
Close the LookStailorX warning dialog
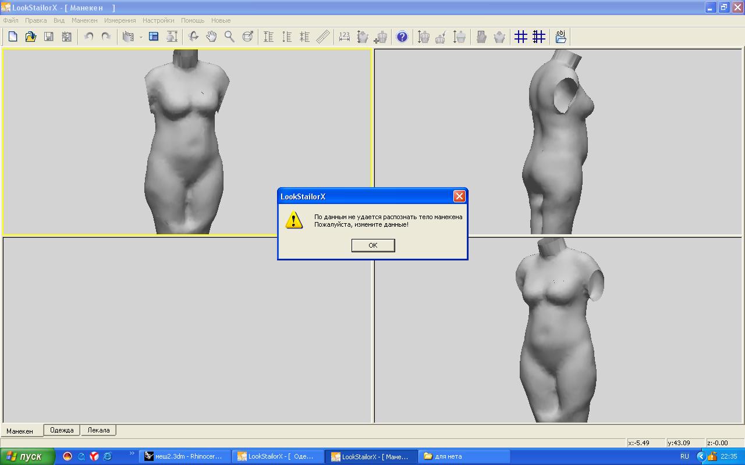point(459,196)
